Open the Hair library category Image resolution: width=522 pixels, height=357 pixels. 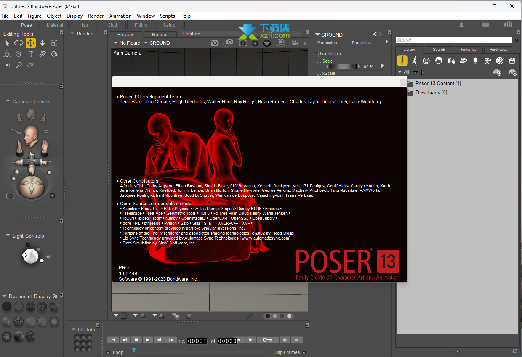tap(439, 61)
